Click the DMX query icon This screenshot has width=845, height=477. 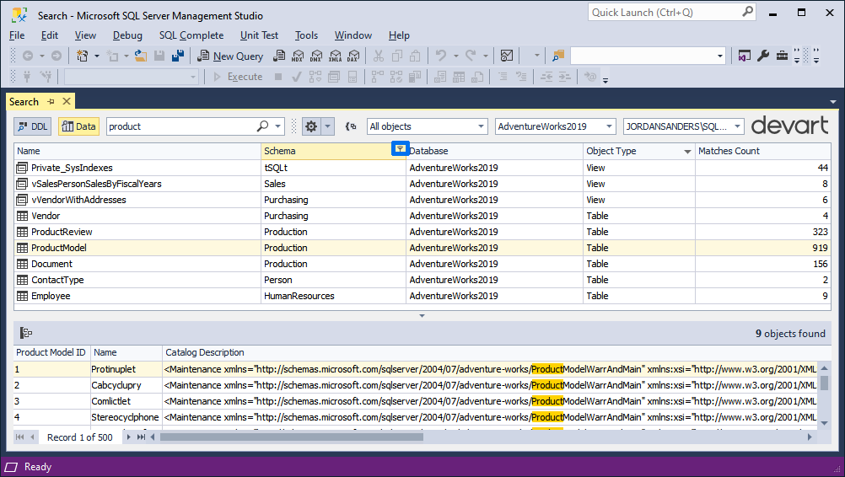316,56
